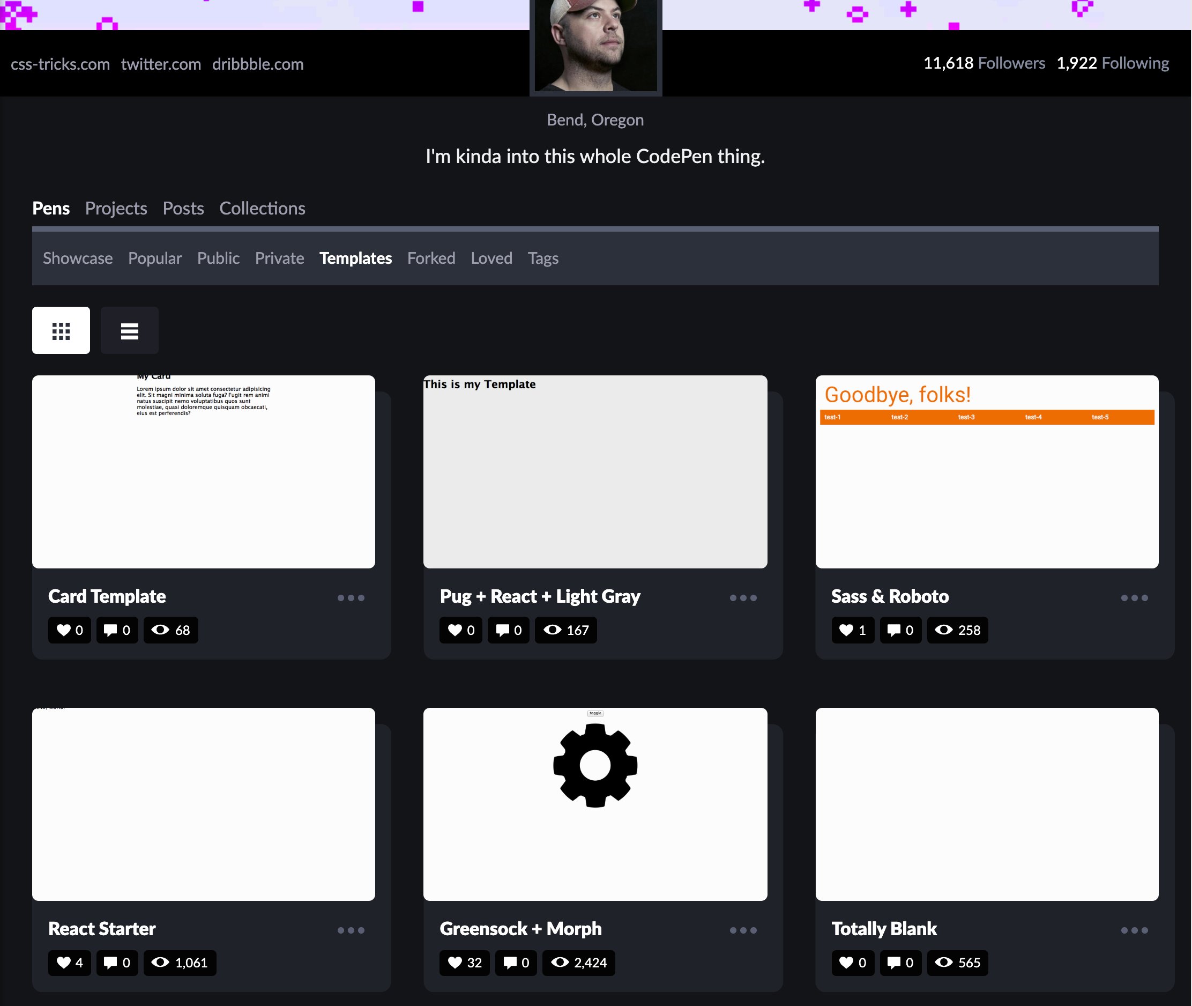The width and height of the screenshot is (1192, 1006).
Task: Open the Totally Blank preview thumbnail
Action: [987, 804]
